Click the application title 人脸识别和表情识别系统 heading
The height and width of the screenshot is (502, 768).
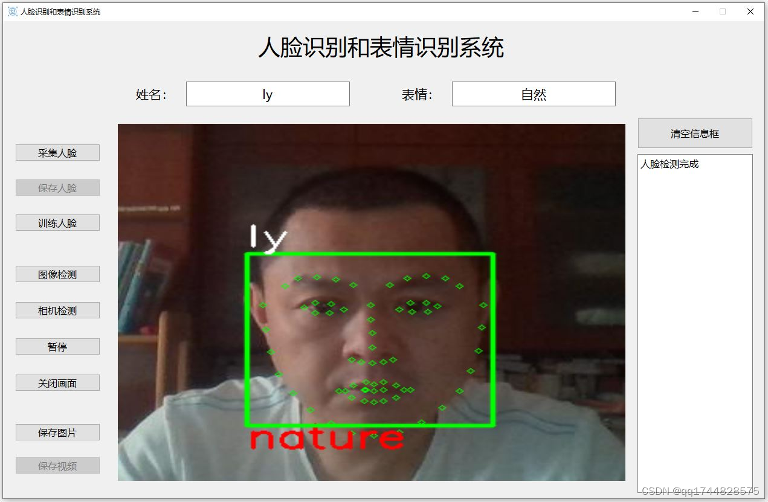point(383,48)
